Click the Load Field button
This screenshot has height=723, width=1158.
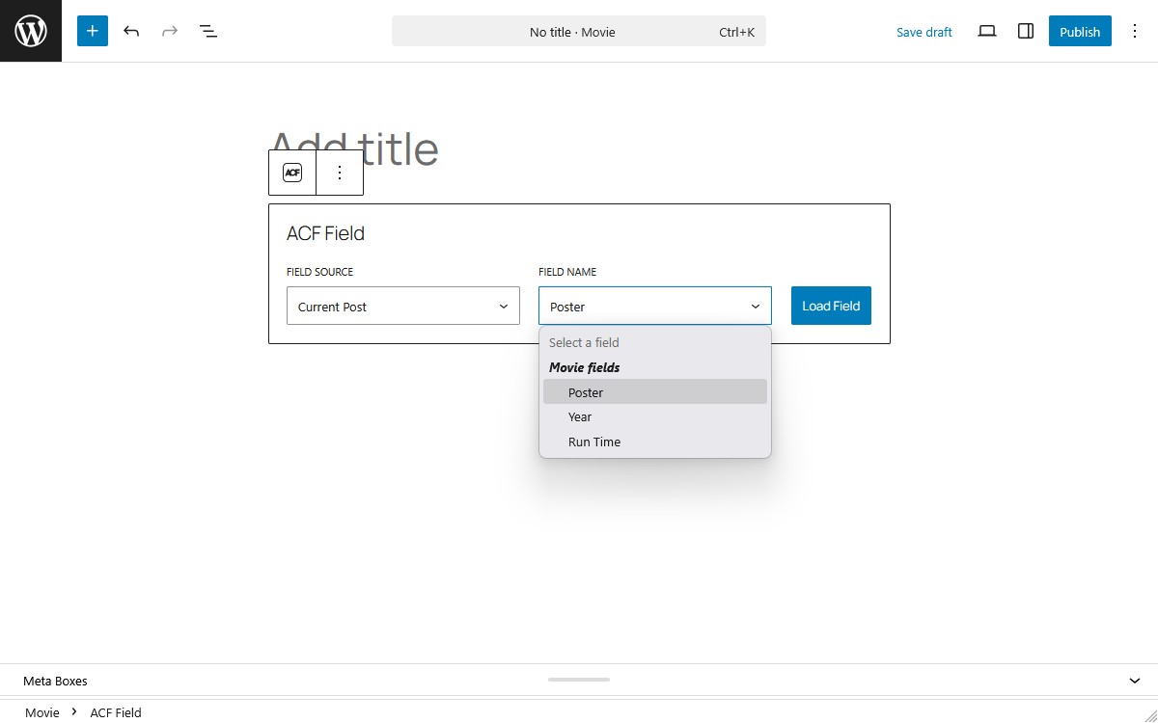click(830, 306)
